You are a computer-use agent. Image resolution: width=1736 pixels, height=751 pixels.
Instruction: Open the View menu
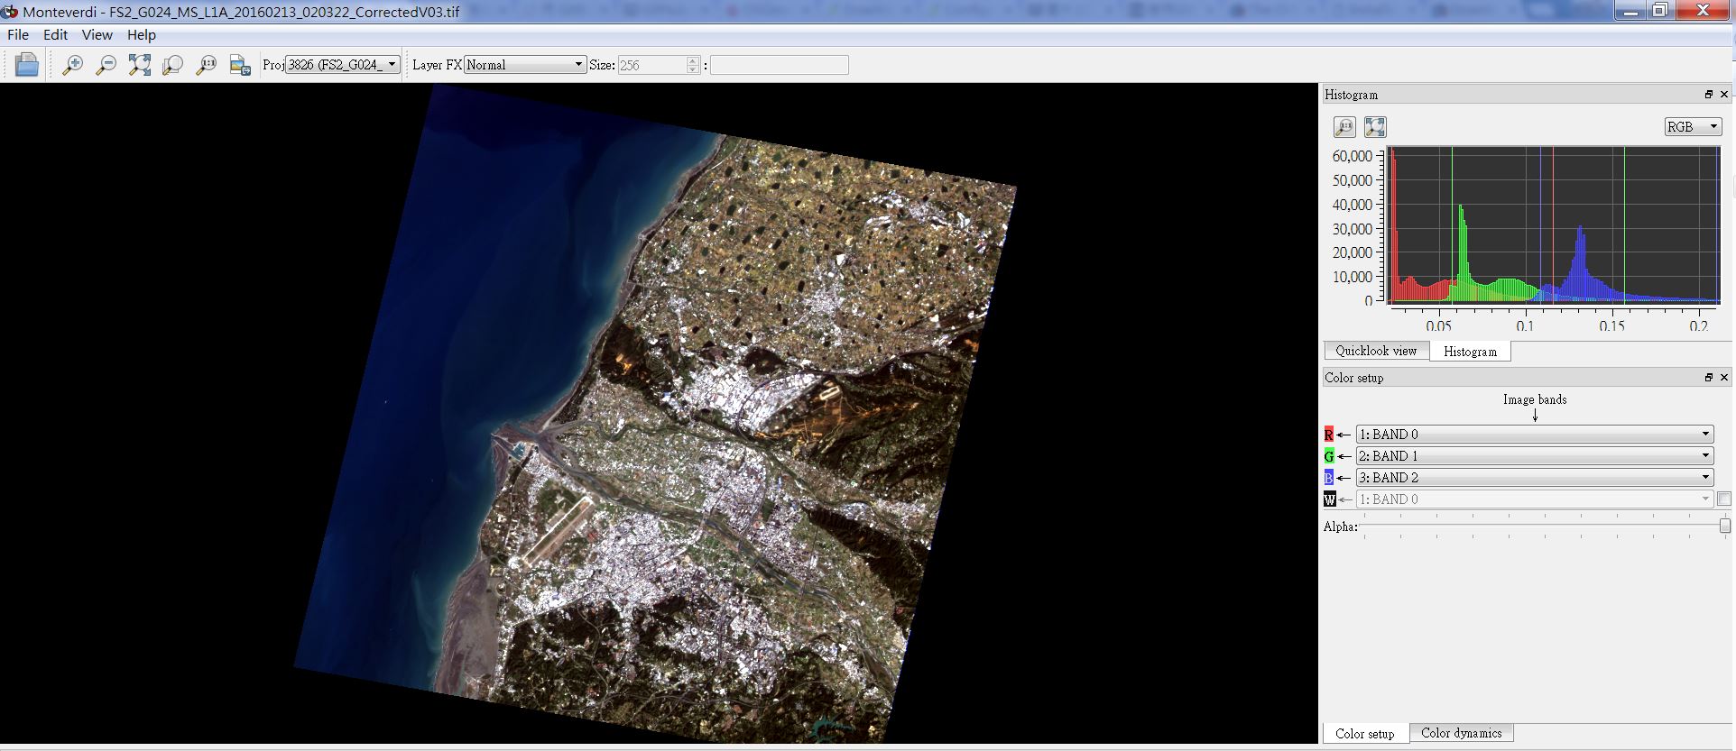[x=97, y=35]
